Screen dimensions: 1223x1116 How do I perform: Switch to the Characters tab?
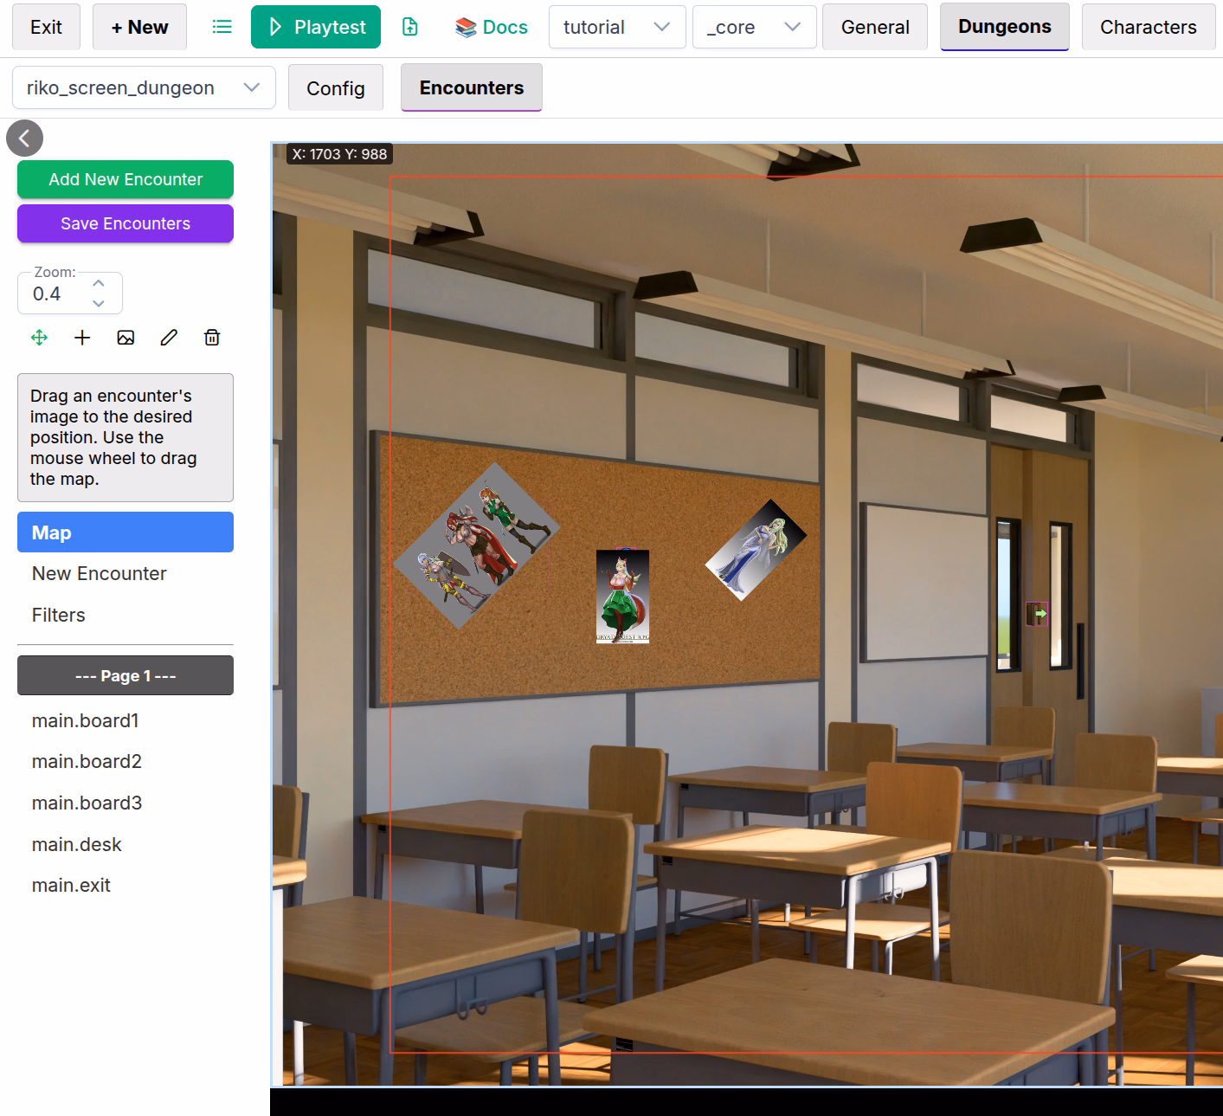coord(1148,27)
